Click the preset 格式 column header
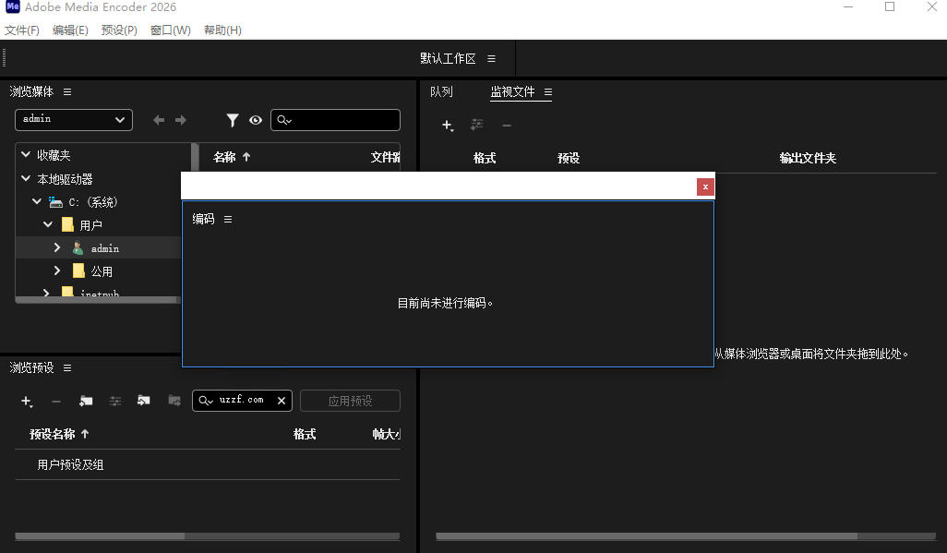Viewport: 947px width, 553px height. [305, 434]
